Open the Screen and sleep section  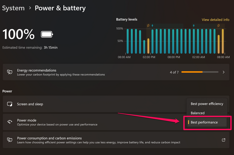(x=30, y=104)
